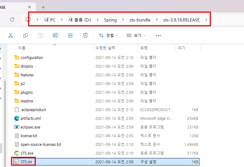This screenshot has height=167, width=244.
Task: Click the Rename icon in toolbar
Action: tap(55, 35)
